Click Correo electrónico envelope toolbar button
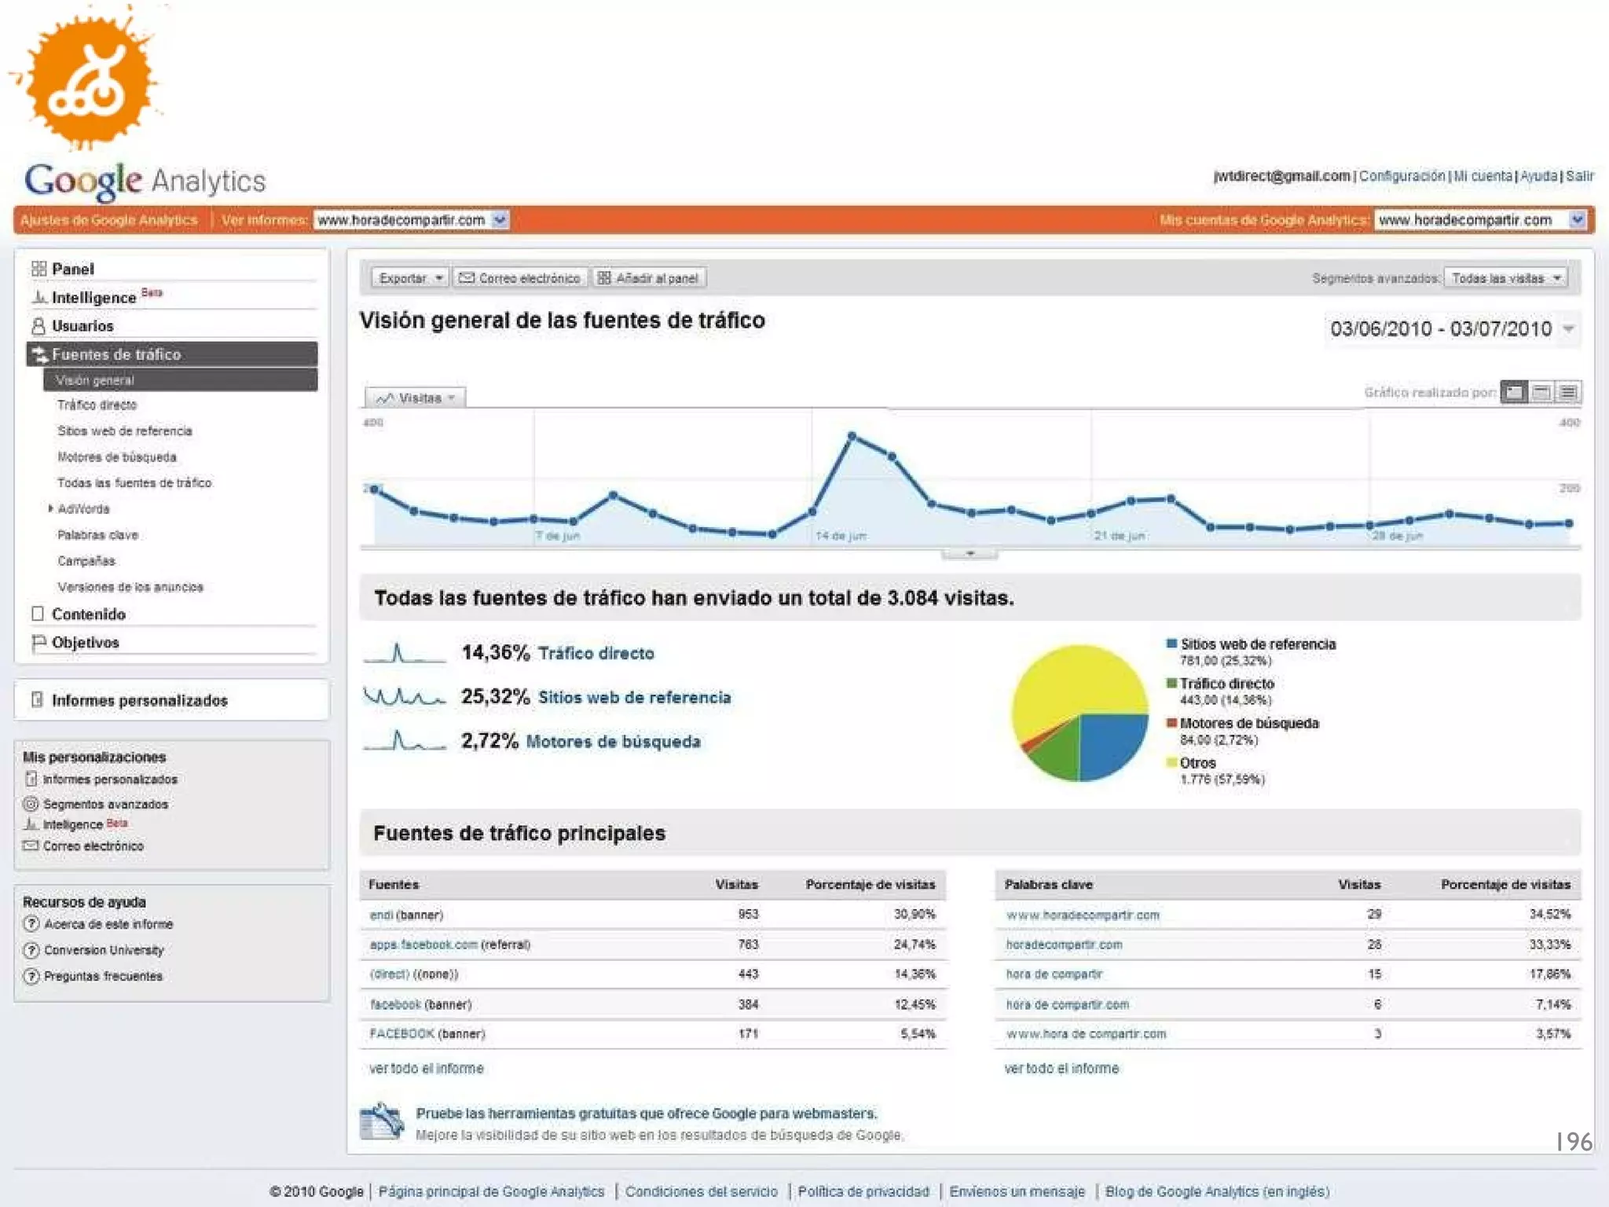1609x1207 pixels. [520, 278]
